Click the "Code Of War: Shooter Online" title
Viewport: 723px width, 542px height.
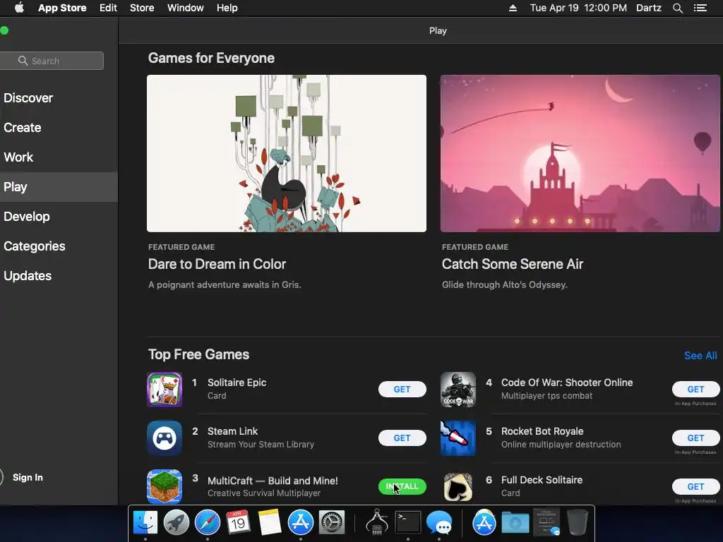[x=567, y=383]
